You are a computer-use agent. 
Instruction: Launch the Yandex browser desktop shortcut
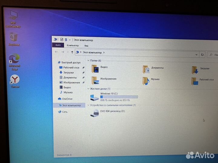15,81
